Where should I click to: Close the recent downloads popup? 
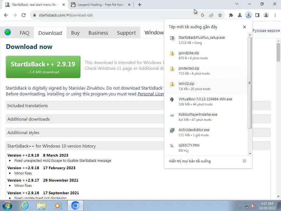[x=245, y=27]
